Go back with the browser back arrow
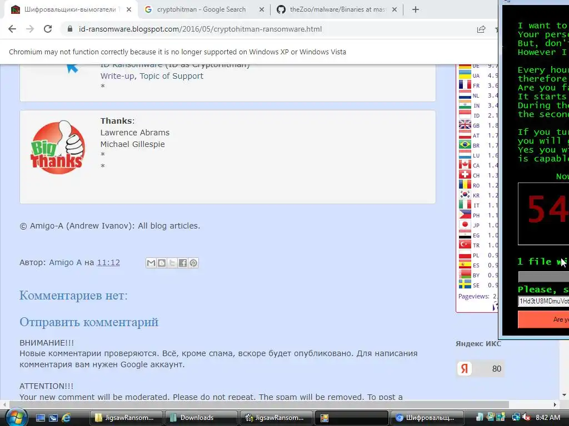This screenshot has height=426, width=569. pos(12,29)
